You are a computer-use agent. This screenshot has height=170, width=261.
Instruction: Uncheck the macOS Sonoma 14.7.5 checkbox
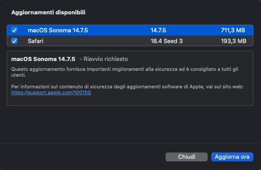coord(14,30)
